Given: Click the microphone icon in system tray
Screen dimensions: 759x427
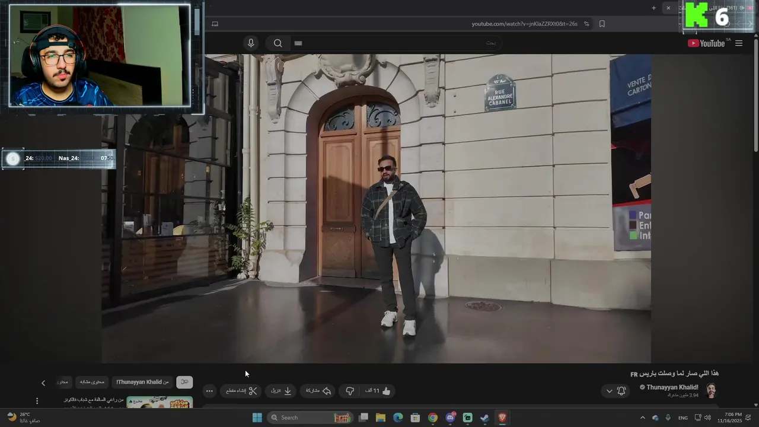Looking at the screenshot, I should point(668,418).
